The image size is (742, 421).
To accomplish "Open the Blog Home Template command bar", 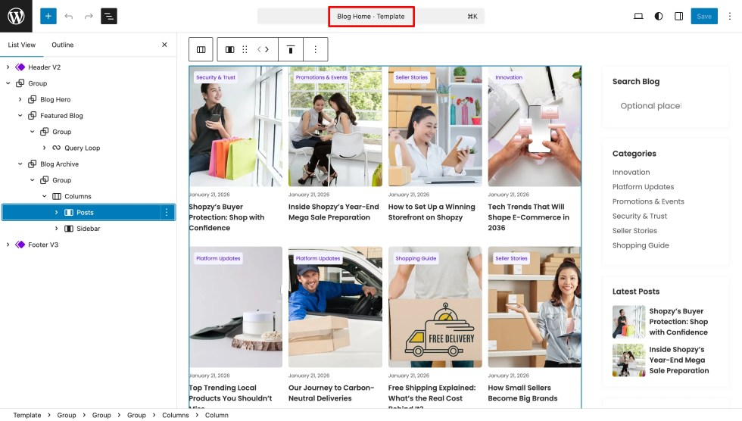I will tap(371, 16).
